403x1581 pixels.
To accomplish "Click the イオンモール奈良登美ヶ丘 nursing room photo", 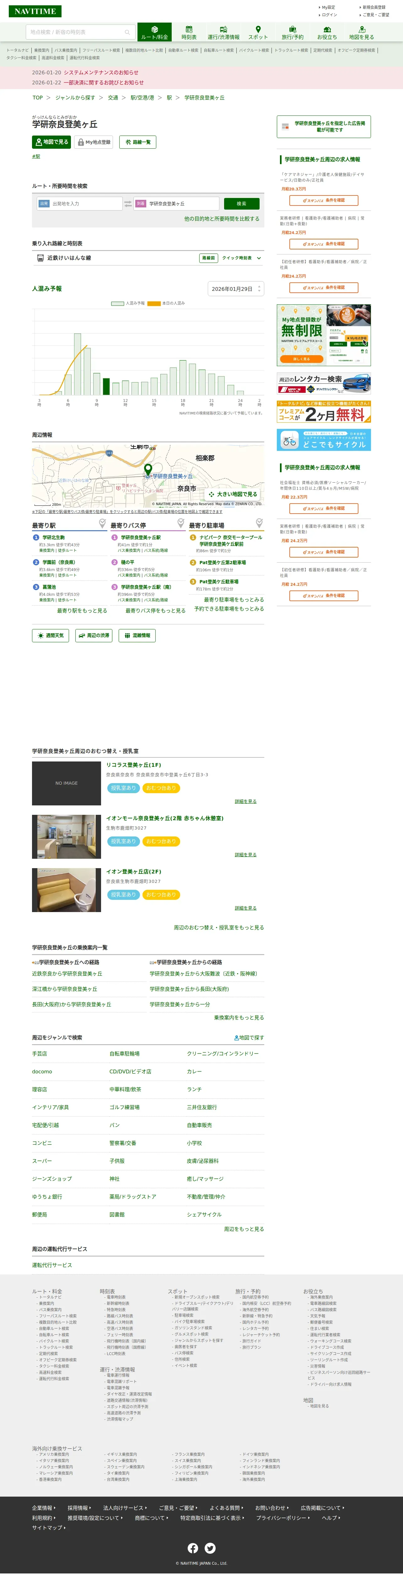I will point(66,836).
